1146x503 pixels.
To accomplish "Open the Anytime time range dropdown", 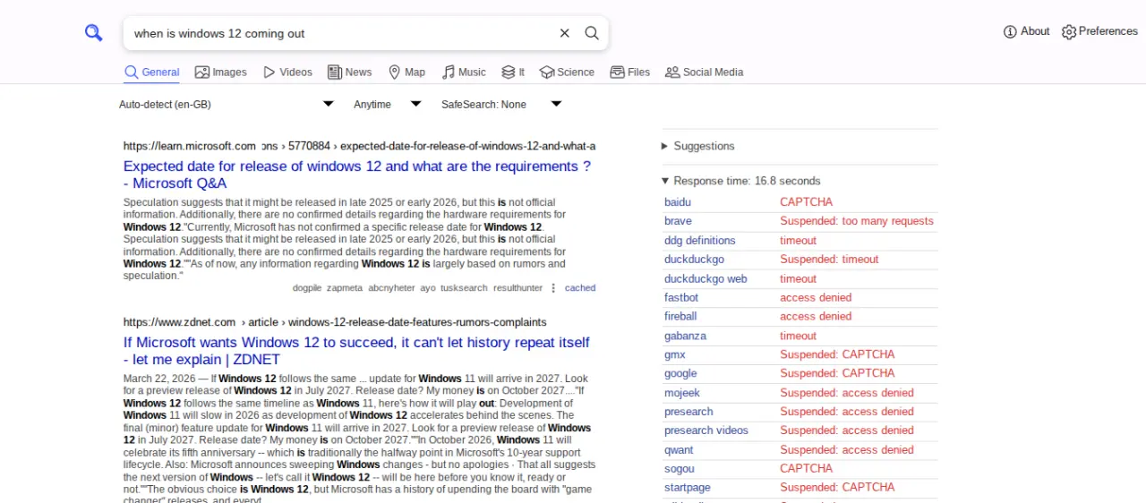I will [x=387, y=105].
